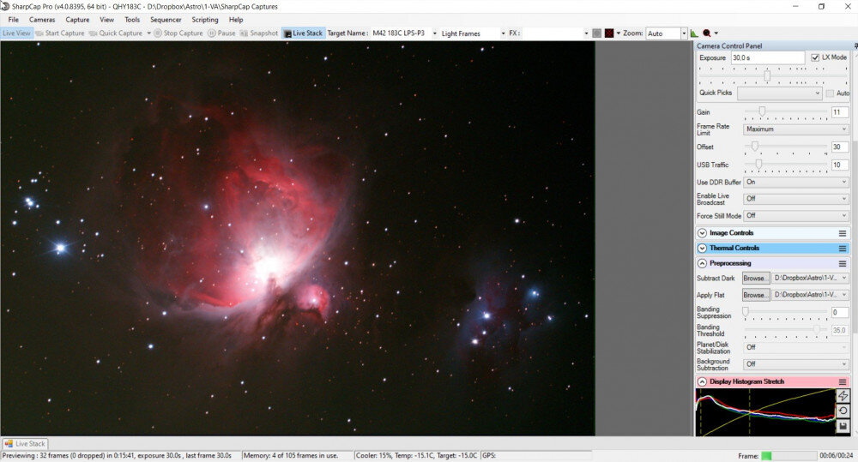Open the Cameras menu
The height and width of the screenshot is (462, 858).
point(42,20)
